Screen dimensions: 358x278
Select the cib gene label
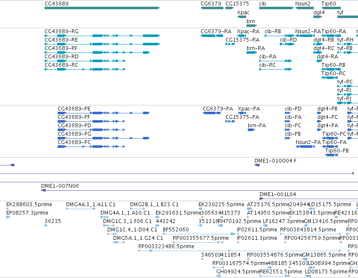click(x=263, y=4)
